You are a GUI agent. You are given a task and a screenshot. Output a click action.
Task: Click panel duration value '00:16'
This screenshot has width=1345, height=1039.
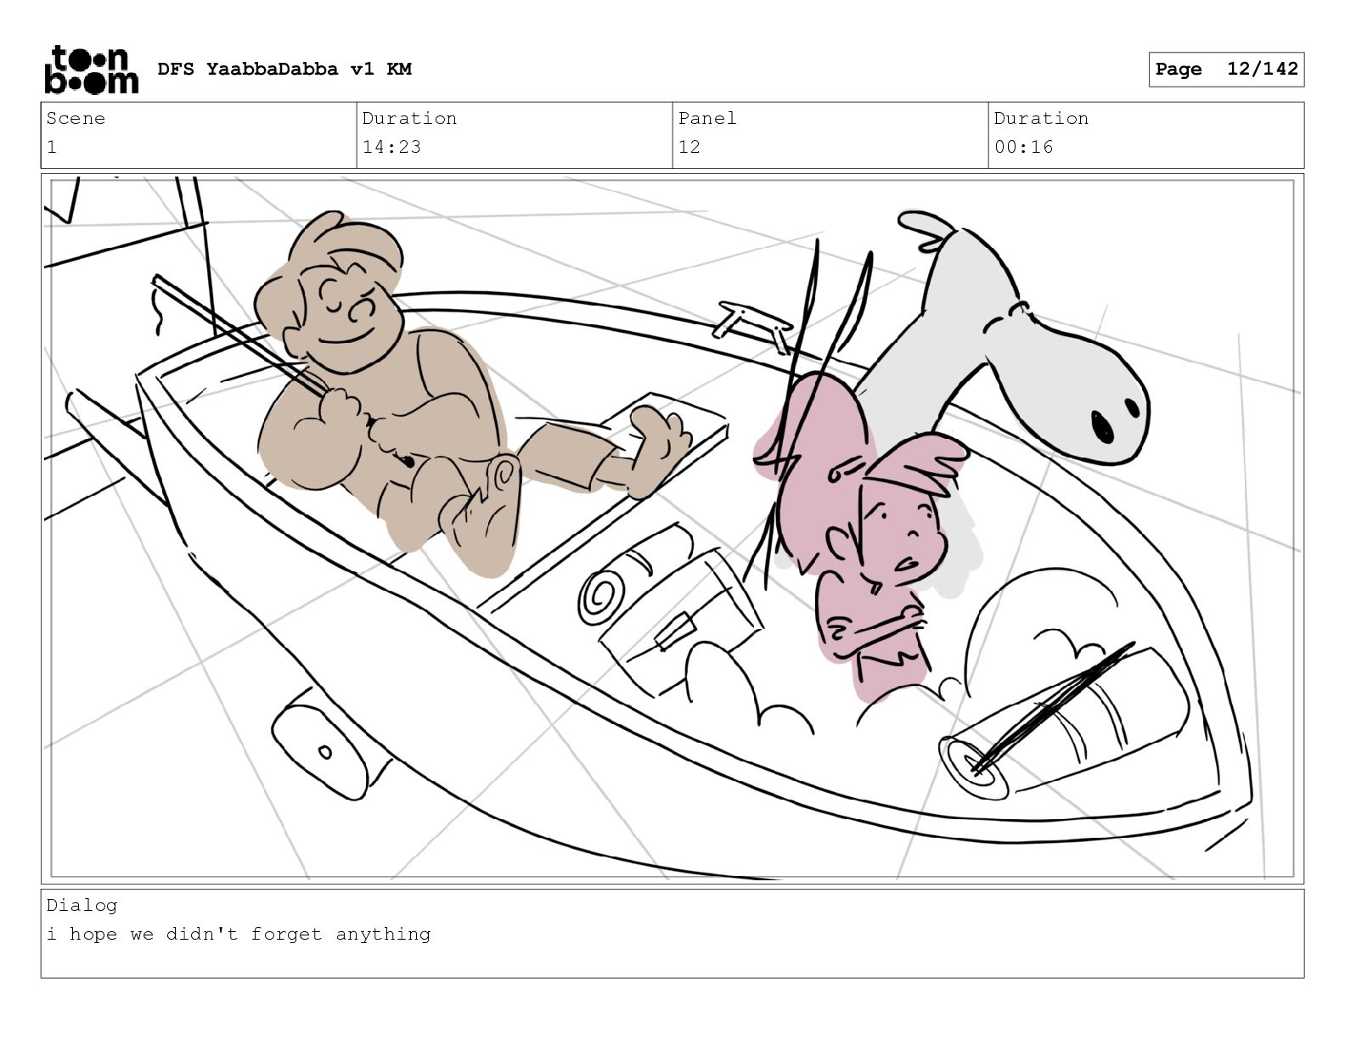click(1023, 147)
